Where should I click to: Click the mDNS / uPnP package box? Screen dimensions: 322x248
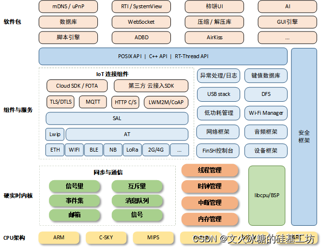(68, 7)
